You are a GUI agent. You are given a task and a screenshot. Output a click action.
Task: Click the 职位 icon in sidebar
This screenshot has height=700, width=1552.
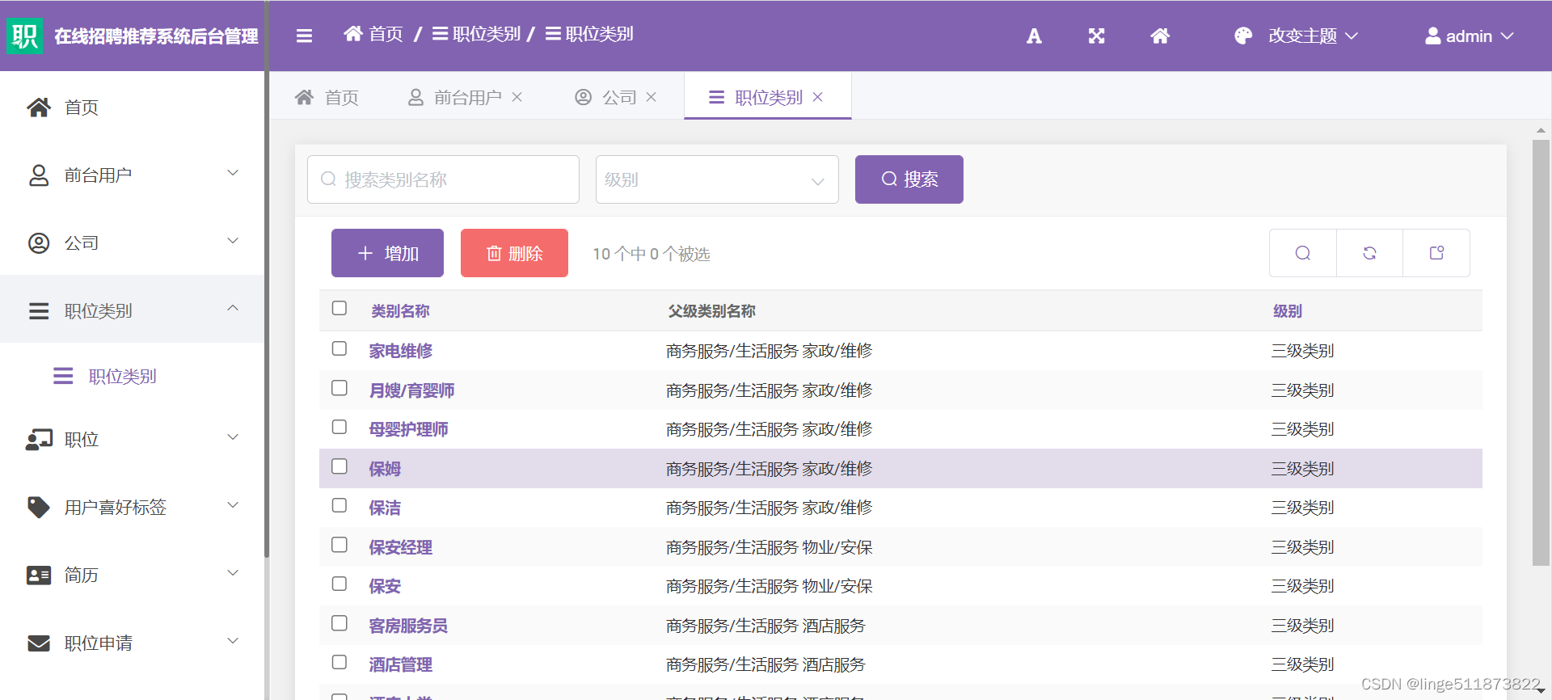tap(39, 440)
